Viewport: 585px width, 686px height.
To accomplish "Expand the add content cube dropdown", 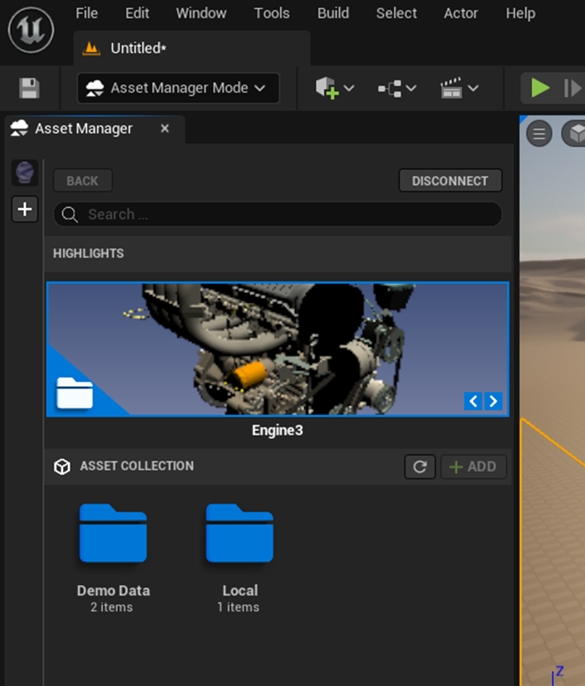I will coord(335,88).
